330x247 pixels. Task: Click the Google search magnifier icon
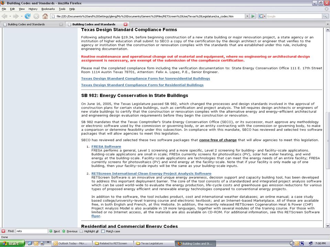pyautogui.click(x=325, y=16)
